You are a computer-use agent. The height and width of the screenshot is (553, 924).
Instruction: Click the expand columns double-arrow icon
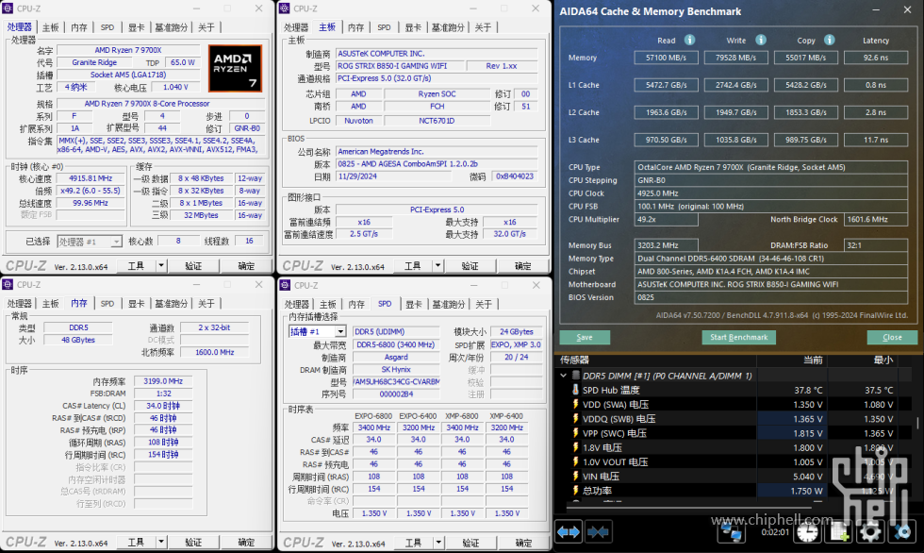[568, 532]
